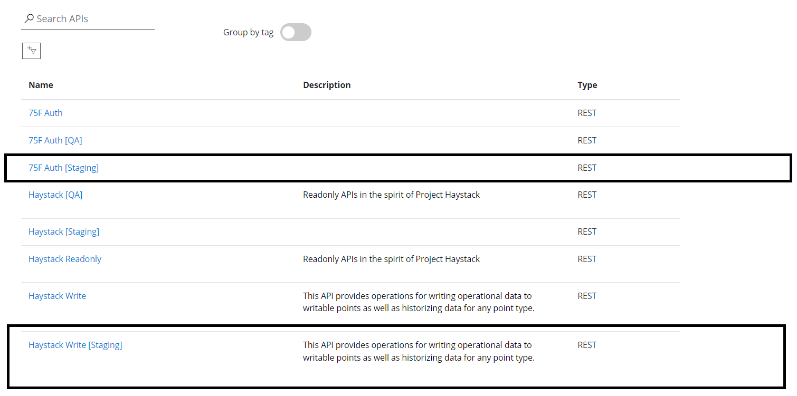Click the Name column header
This screenshot has width=797, height=396.
pos(41,85)
